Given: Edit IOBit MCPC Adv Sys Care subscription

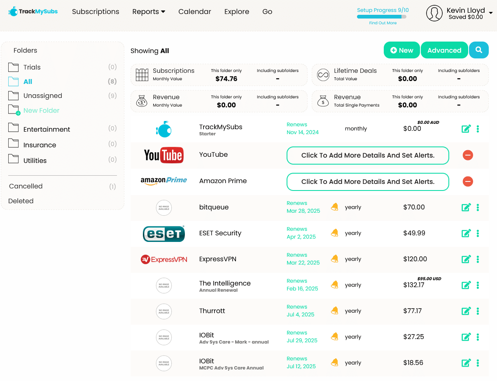Looking at the screenshot, I should (x=466, y=363).
